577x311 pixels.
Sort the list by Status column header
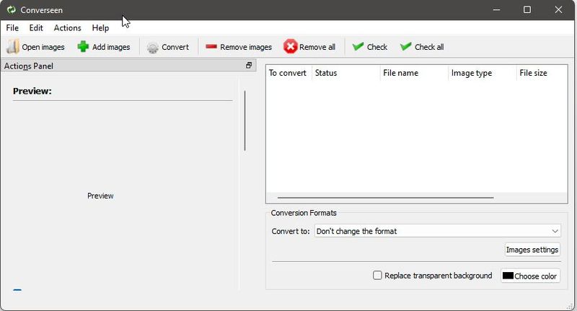coord(345,73)
